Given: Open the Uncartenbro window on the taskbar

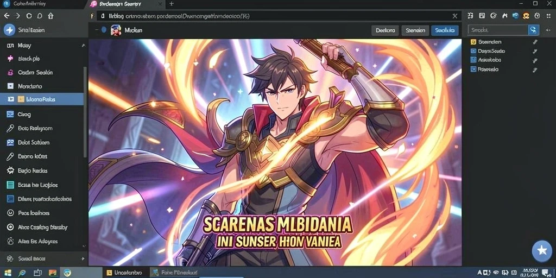Looking at the screenshot, I should [x=124, y=273].
